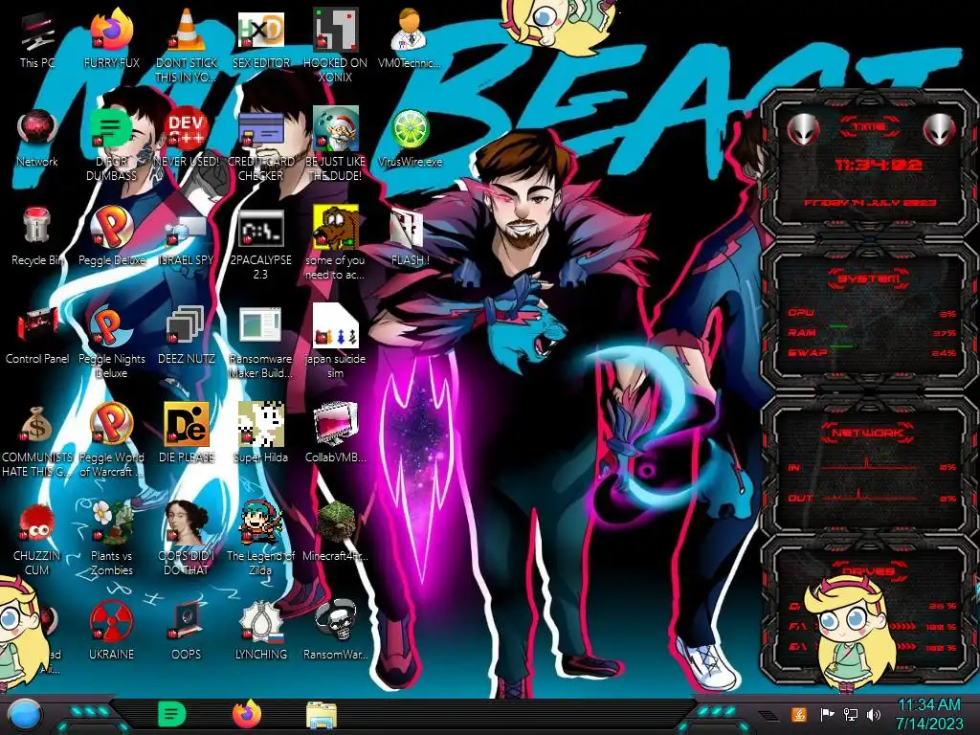Open File Explorer from the taskbar
The height and width of the screenshot is (735, 980).
pos(322,715)
